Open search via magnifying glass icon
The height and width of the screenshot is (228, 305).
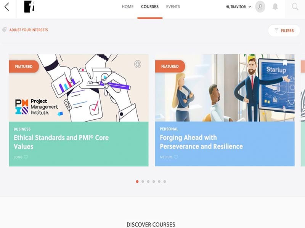click(295, 7)
